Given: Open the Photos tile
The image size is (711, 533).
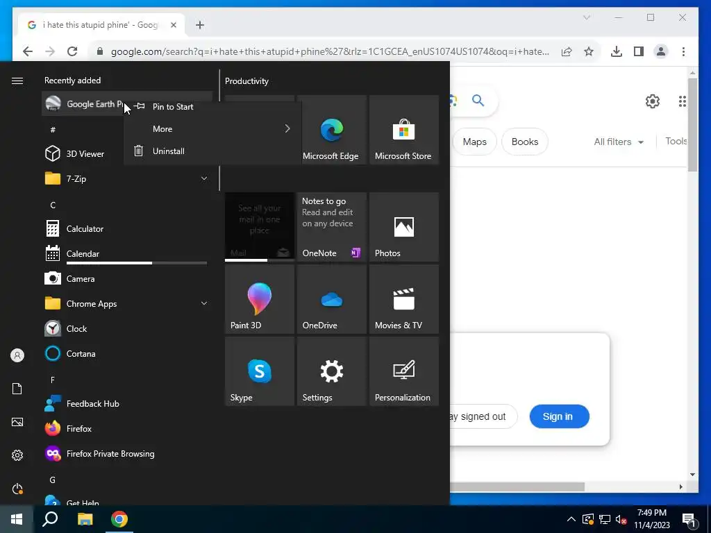Looking at the screenshot, I should [404, 227].
